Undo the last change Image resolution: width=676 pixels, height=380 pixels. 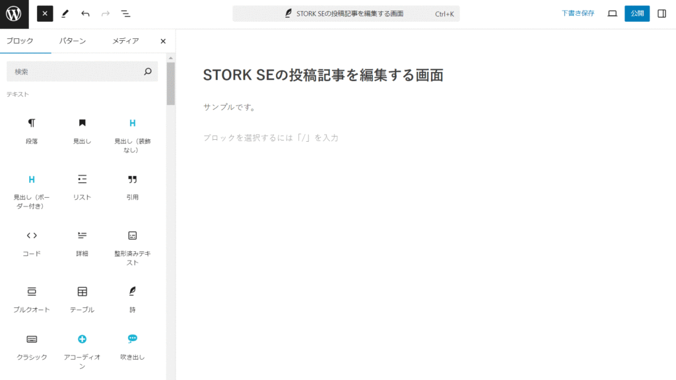click(85, 14)
